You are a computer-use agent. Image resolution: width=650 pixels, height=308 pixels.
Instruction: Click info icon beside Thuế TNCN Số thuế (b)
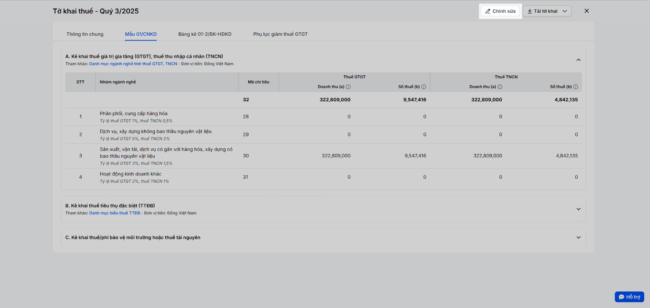coord(575,87)
